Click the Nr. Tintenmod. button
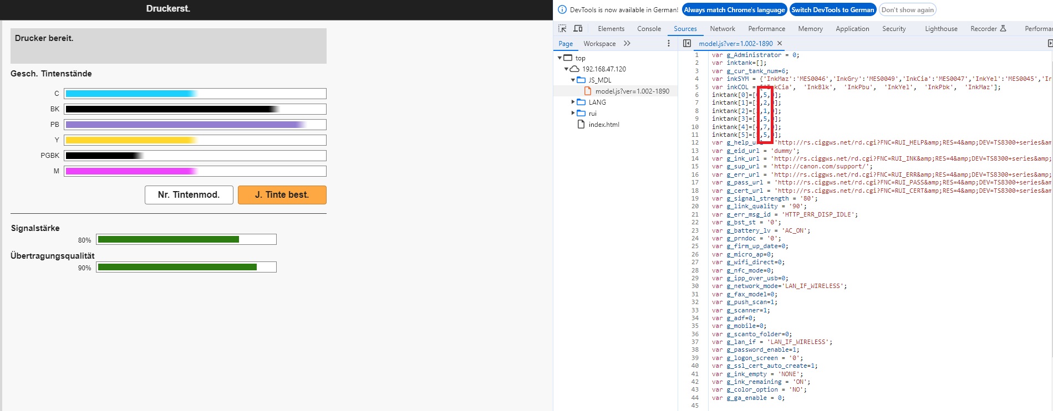Screen dimensions: 1053x411 (189, 194)
